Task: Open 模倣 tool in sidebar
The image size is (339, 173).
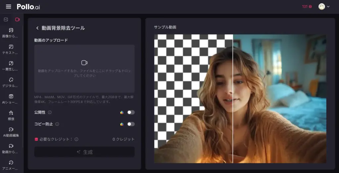Action: [11, 116]
